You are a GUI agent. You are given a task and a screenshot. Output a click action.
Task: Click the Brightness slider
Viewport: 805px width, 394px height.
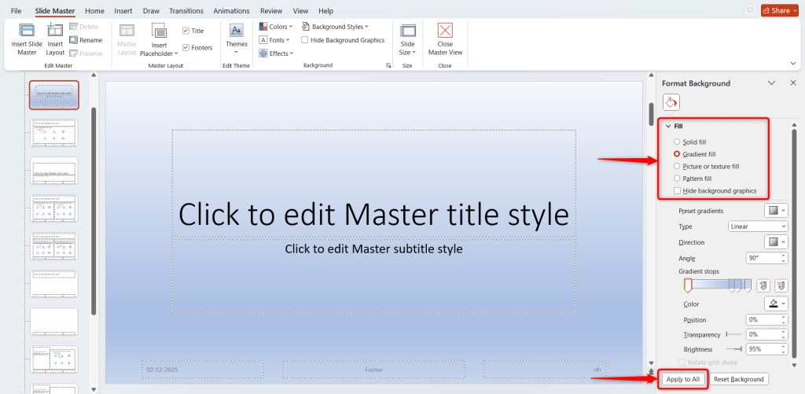pos(734,349)
